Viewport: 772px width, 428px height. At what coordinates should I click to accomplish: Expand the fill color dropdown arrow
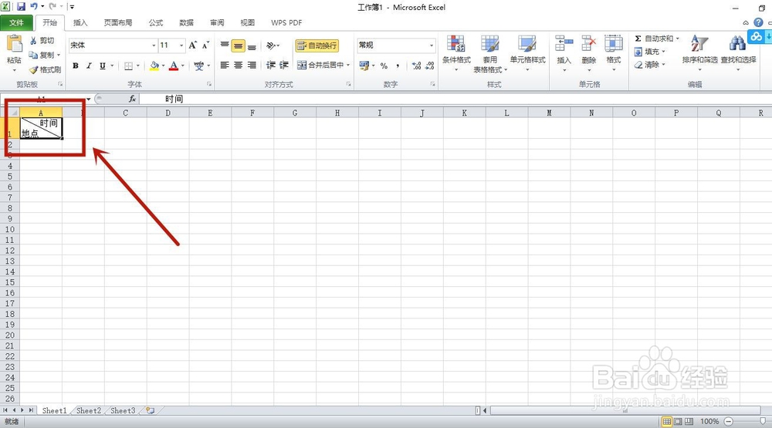163,66
